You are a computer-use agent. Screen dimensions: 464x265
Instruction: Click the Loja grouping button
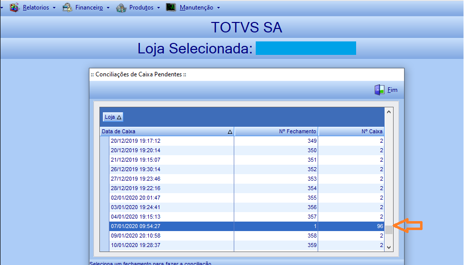pos(113,117)
